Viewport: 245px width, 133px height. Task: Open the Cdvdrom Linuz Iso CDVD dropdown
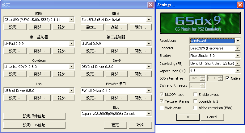(x=39, y=67)
